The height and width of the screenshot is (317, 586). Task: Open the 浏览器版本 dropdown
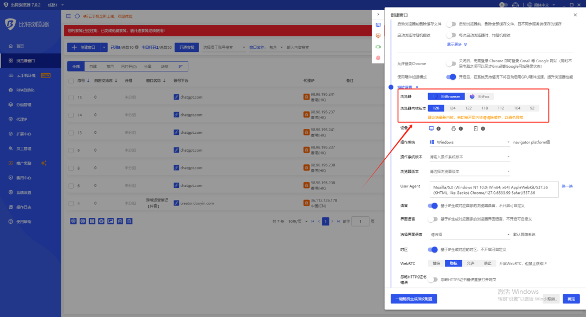tap(469, 171)
